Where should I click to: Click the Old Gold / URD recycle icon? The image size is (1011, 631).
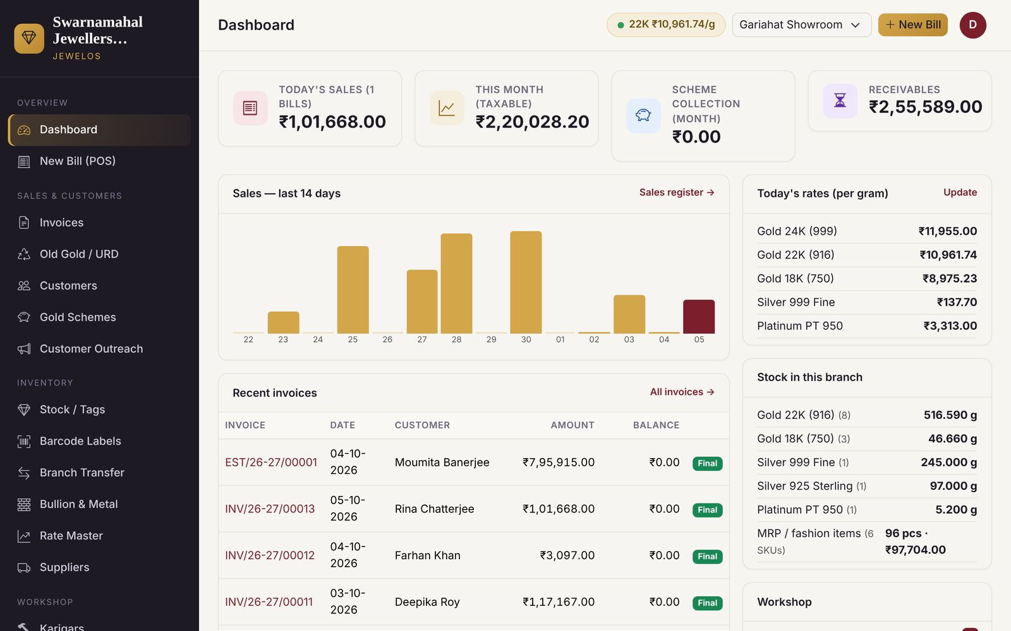24,254
